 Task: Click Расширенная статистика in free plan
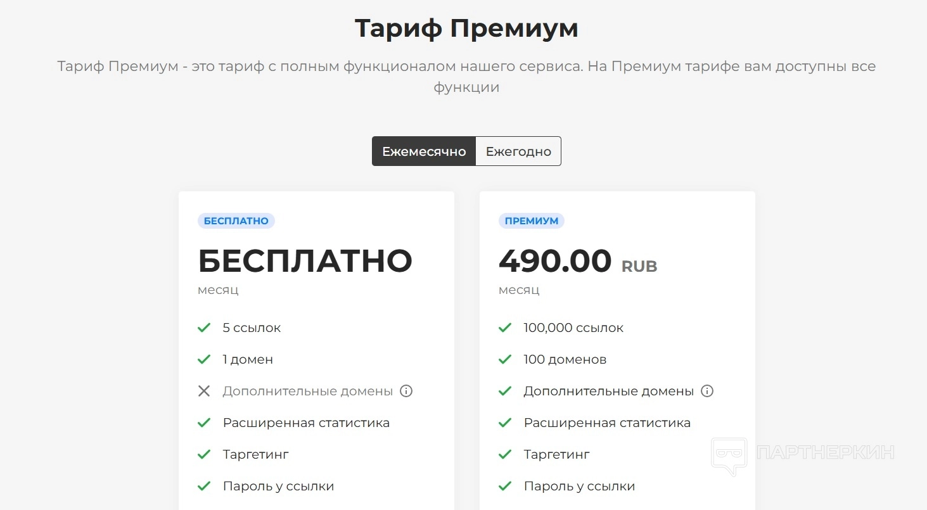pyautogui.click(x=306, y=423)
